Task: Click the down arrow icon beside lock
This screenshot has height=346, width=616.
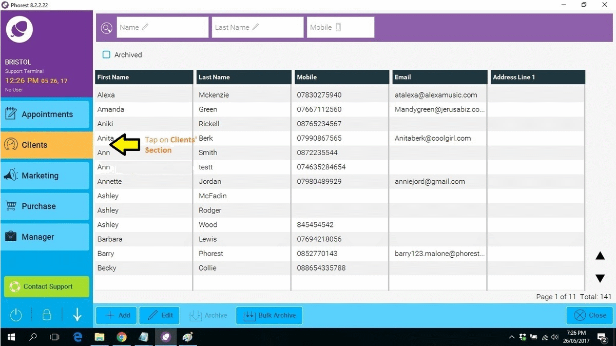Action: click(77, 315)
